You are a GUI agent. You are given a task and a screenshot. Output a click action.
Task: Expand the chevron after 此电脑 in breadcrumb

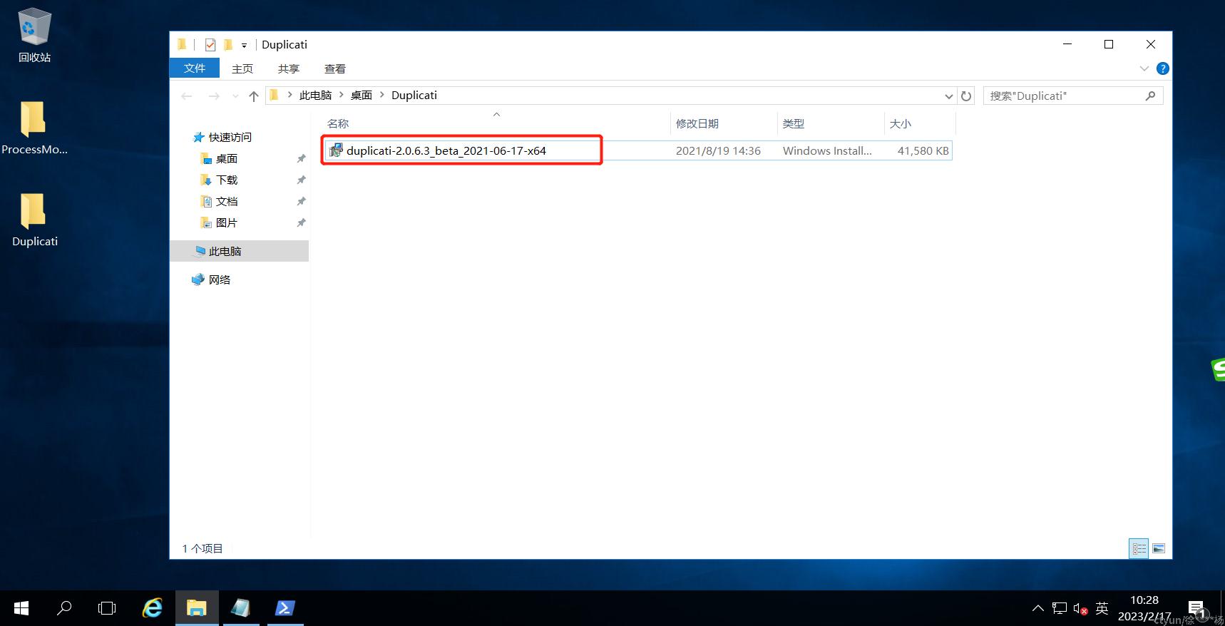pyautogui.click(x=341, y=95)
